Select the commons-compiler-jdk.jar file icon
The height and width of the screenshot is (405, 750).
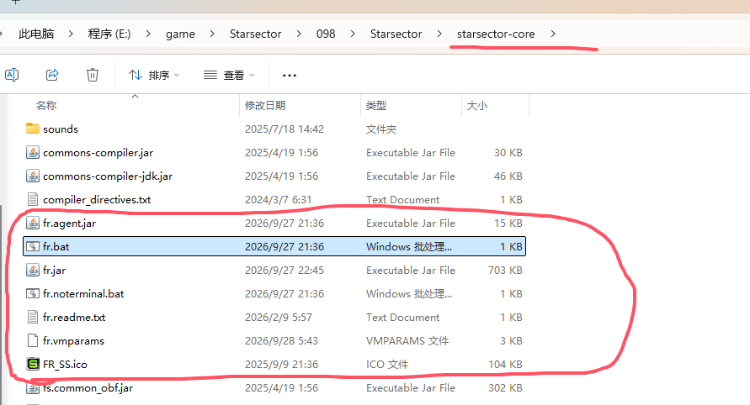[x=33, y=176]
